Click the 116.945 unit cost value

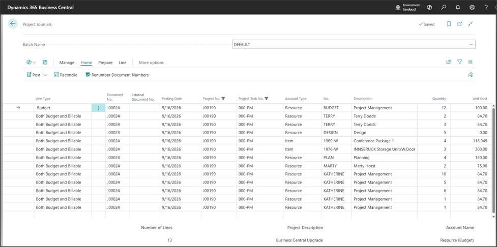(x=480, y=141)
